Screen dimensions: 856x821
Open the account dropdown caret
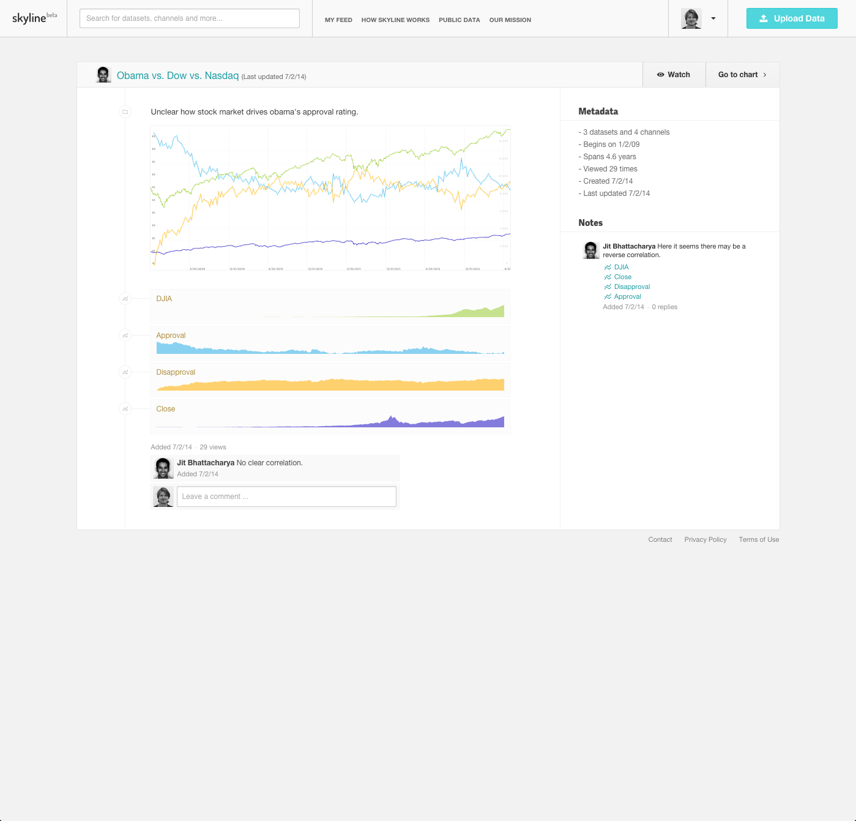coord(713,18)
